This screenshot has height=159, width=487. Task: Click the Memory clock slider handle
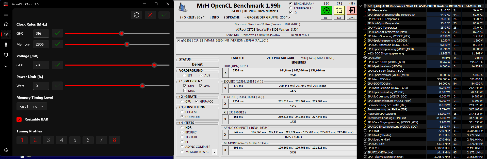pos(127,44)
